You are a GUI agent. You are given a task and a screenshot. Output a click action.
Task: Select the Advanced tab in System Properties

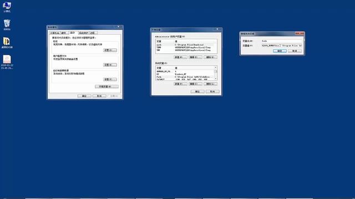pos(73,33)
